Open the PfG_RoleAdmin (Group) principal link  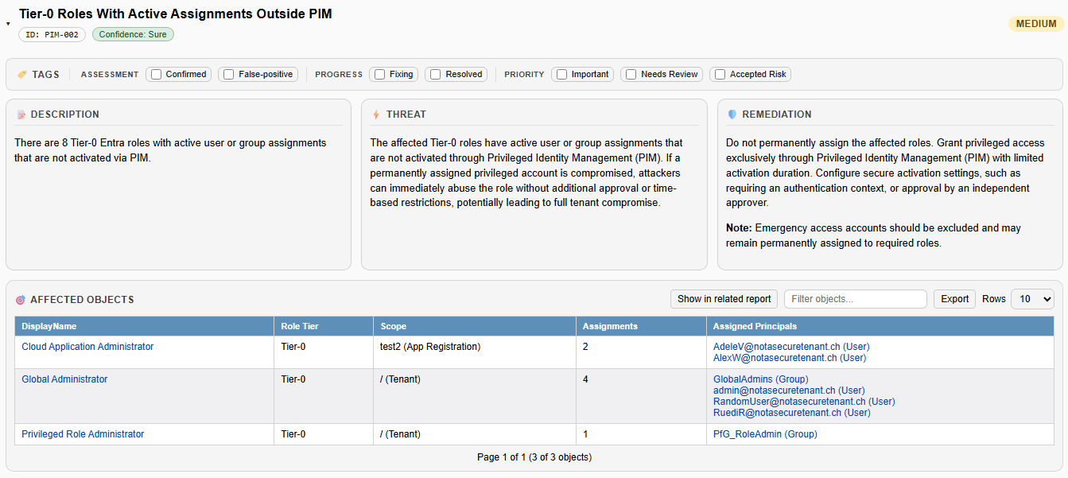pos(765,434)
